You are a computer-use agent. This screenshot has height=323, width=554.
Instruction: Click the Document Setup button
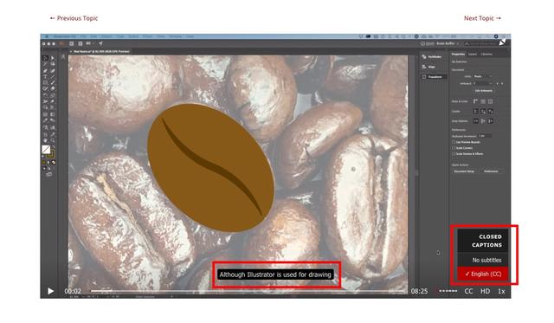(x=464, y=171)
